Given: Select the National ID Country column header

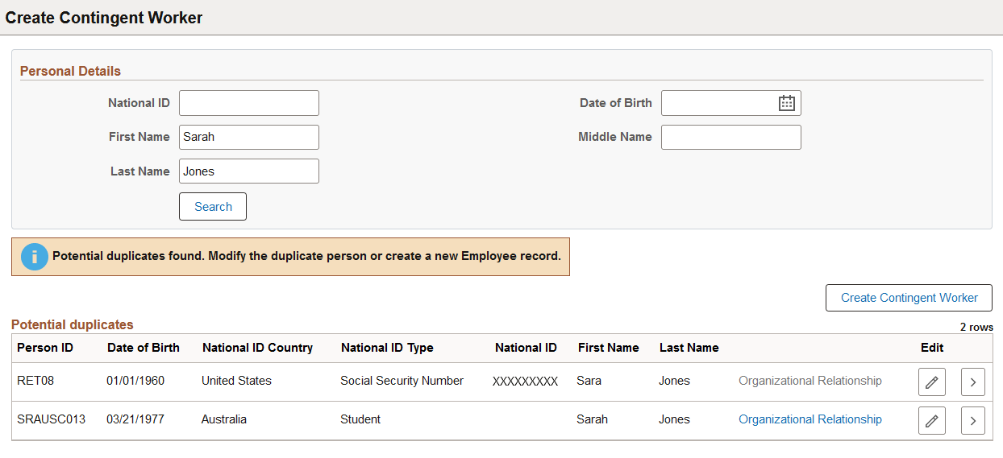Looking at the screenshot, I should pos(257,348).
